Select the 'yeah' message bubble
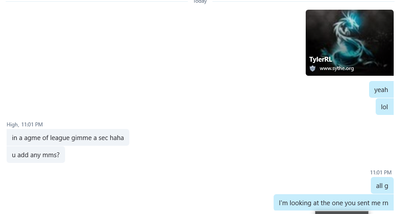This screenshot has width=417, height=214. point(381,90)
